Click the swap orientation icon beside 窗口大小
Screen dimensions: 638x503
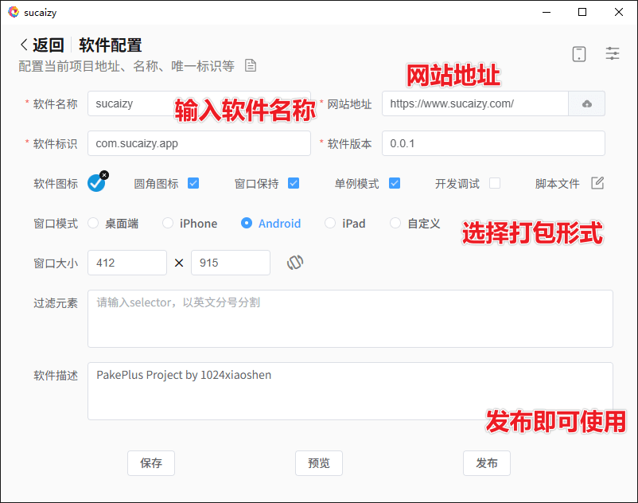pyautogui.click(x=295, y=263)
